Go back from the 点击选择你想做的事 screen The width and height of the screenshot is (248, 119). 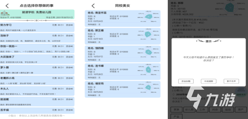coord(7,6)
